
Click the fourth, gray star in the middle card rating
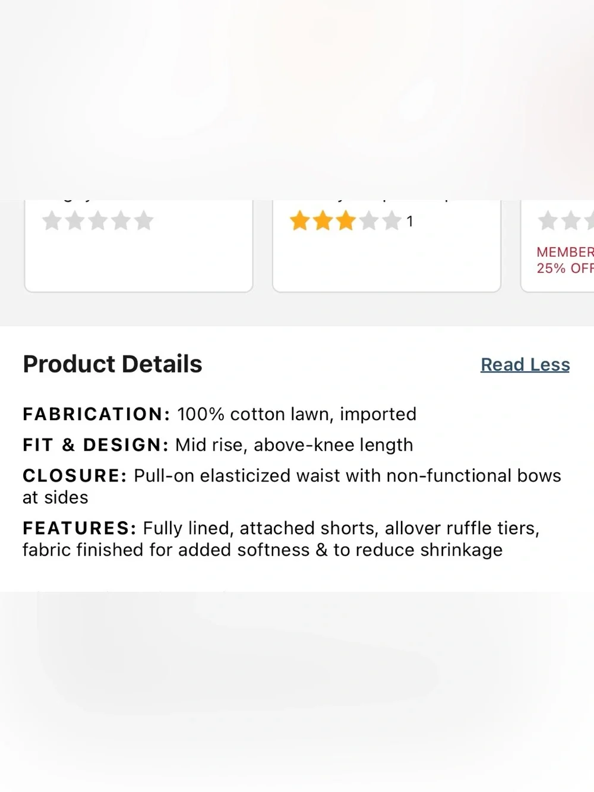368,222
